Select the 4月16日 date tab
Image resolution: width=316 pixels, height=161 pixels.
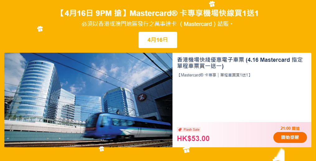pyautogui.click(x=158, y=40)
